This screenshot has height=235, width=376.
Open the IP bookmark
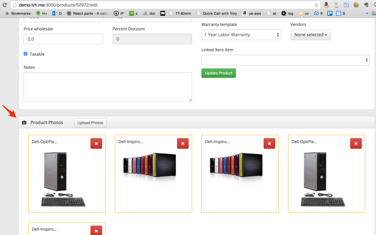(119, 14)
